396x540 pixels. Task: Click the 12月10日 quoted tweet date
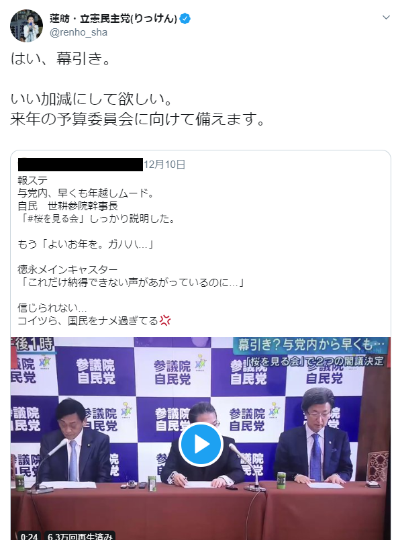pos(164,165)
